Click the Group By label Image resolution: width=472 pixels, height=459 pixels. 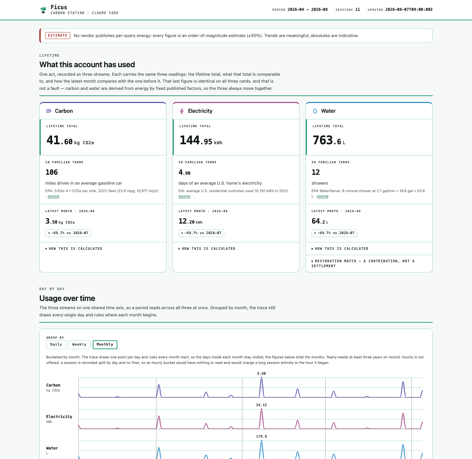pos(55,338)
